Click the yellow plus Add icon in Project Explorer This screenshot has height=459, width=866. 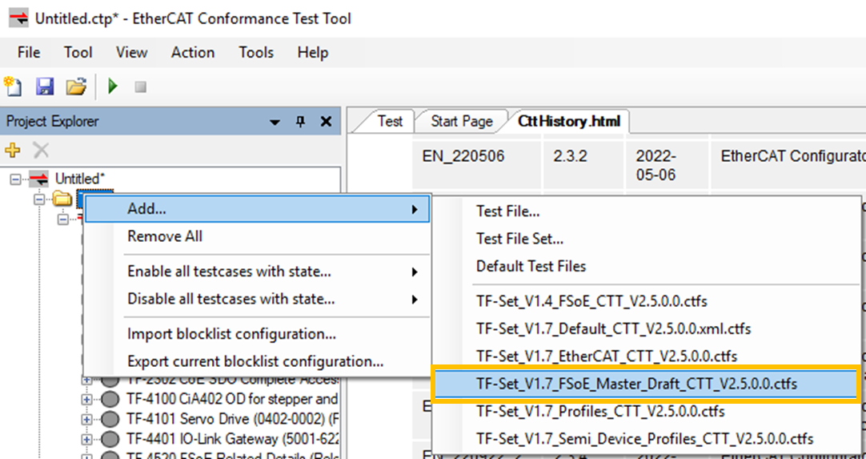[12, 149]
